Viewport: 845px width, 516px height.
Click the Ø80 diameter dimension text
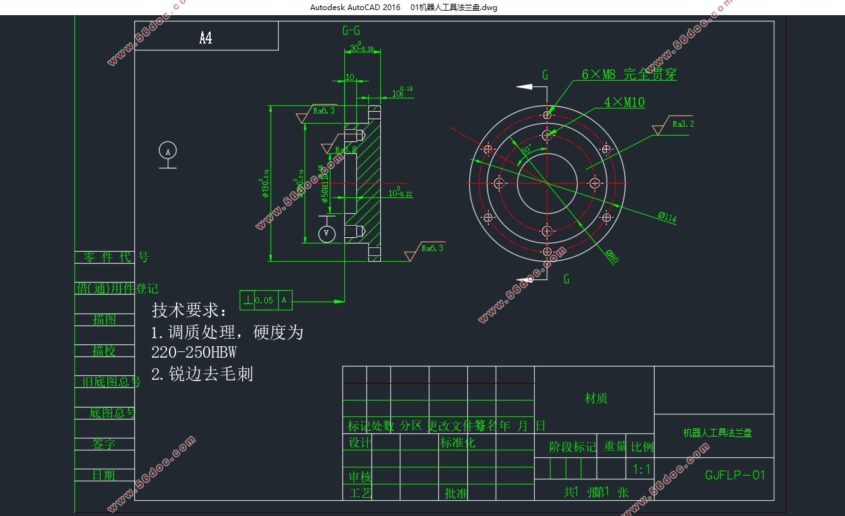click(611, 256)
